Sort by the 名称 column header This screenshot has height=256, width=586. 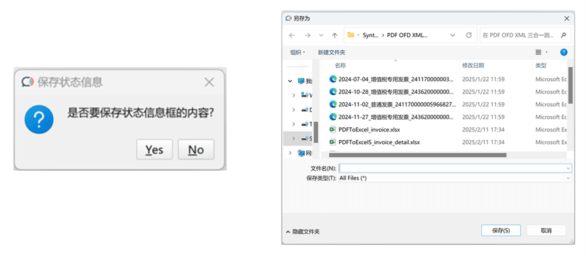(340, 65)
